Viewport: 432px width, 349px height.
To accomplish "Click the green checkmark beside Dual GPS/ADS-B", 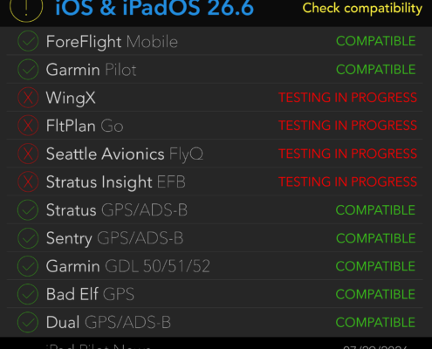I will coord(28,322).
